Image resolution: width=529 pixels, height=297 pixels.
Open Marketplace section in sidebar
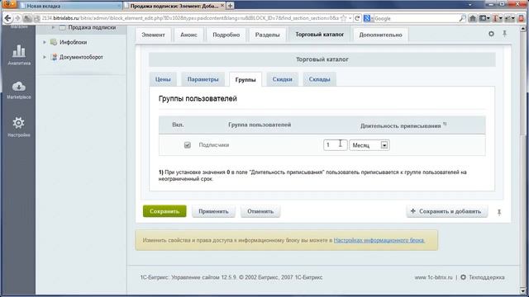(19, 90)
